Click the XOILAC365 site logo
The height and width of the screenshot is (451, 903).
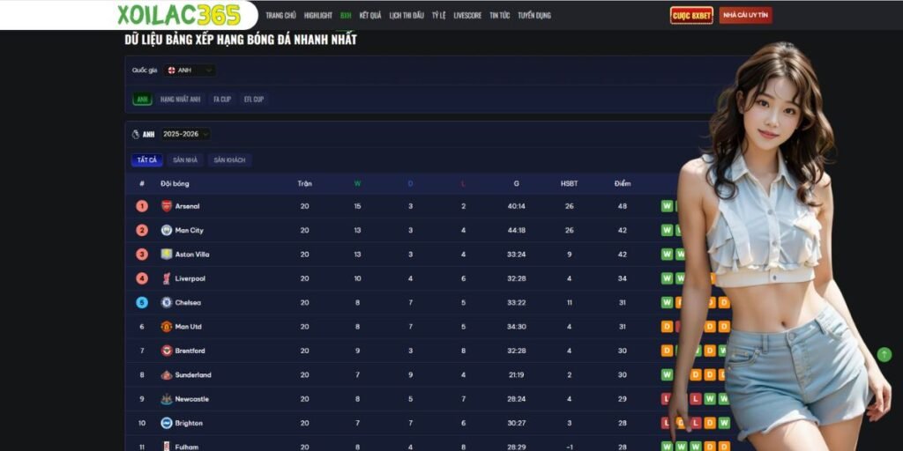coord(179,15)
